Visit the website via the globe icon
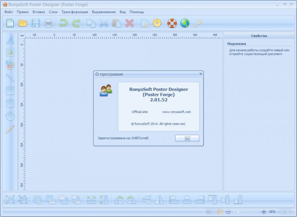This screenshot has width=297, height=217. click(x=185, y=23)
